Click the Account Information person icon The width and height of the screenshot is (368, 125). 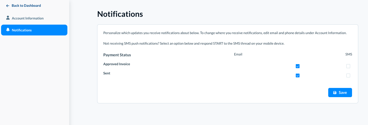click(x=8, y=18)
